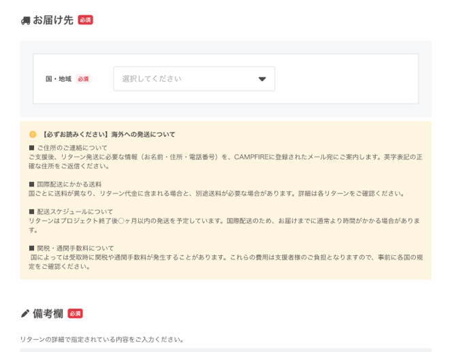
Task: Click the 備考欄 section heading
Action: click(48, 314)
